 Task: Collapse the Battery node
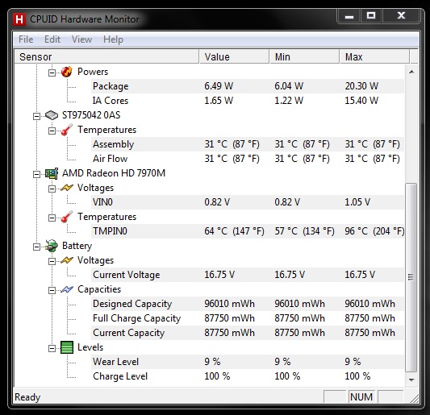click(x=36, y=247)
